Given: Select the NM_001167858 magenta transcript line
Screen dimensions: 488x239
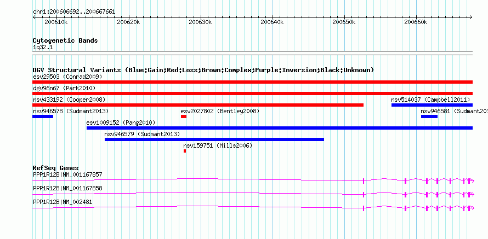Looking at the screenshot, I should pos(253,194).
